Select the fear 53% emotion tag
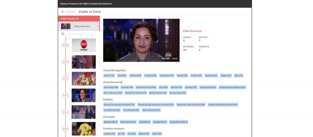The width and height of the screenshot is (313, 137). pyautogui.click(x=132, y=134)
